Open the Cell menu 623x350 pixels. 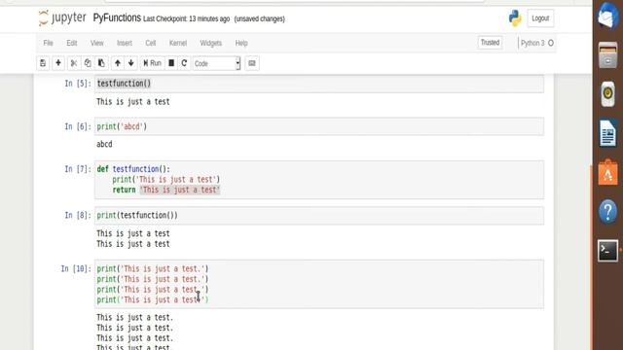pyautogui.click(x=151, y=43)
